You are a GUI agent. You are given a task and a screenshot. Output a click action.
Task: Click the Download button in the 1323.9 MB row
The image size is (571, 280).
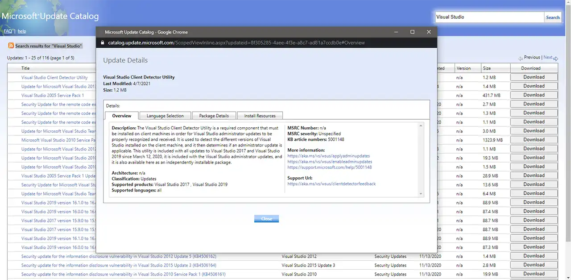[x=534, y=140]
